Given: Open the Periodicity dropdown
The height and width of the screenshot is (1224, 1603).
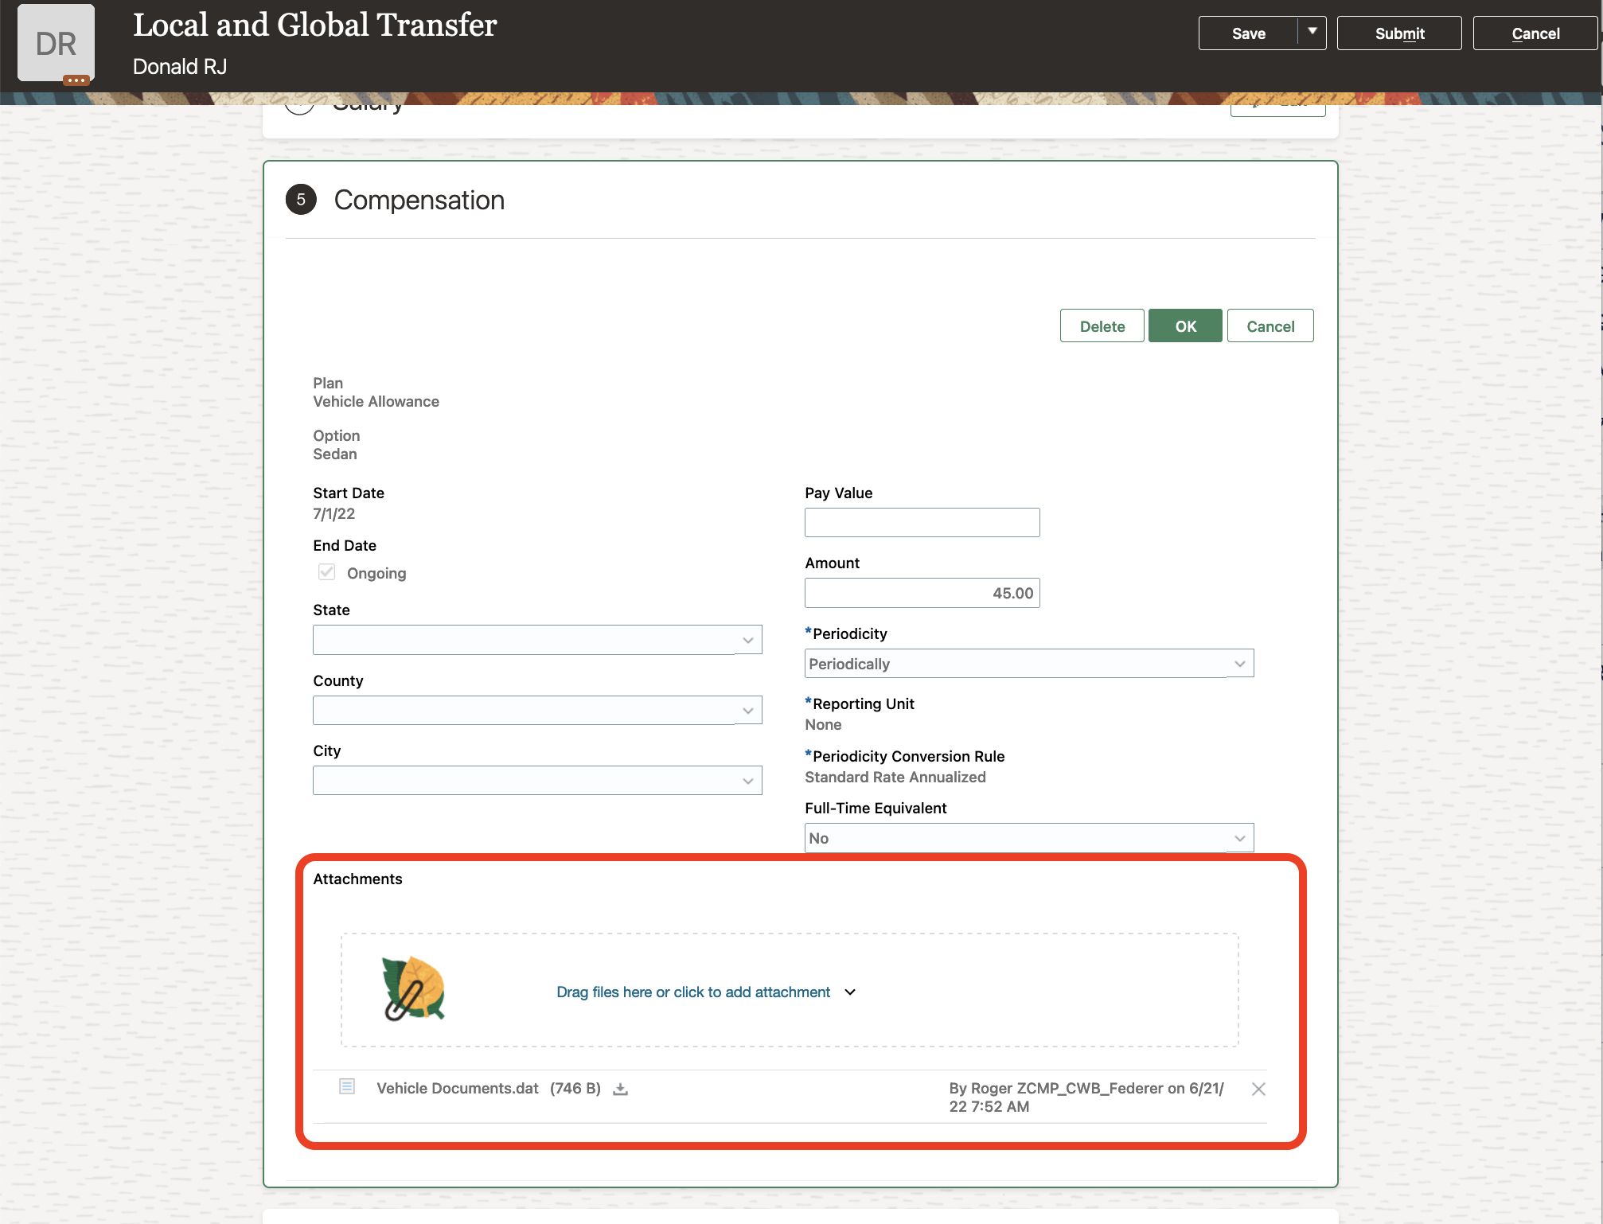Looking at the screenshot, I should 1239,664.
